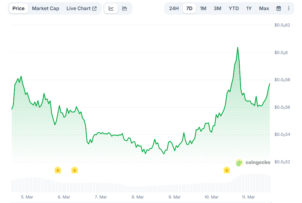Click the CoinGecko gecko logo on the chart
Viewport: 302px width, 203px height.
pyautogui.click(x=239, y=162)
